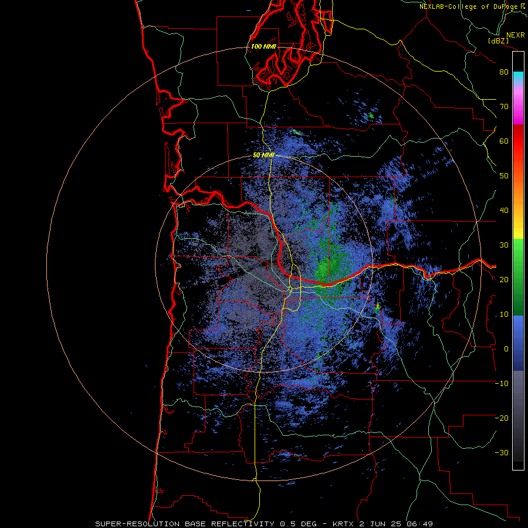This screenshot has height=528, width=528.
Task: Pick the blue band between 0 and 10 dBZ
Action: pos(518,331)
